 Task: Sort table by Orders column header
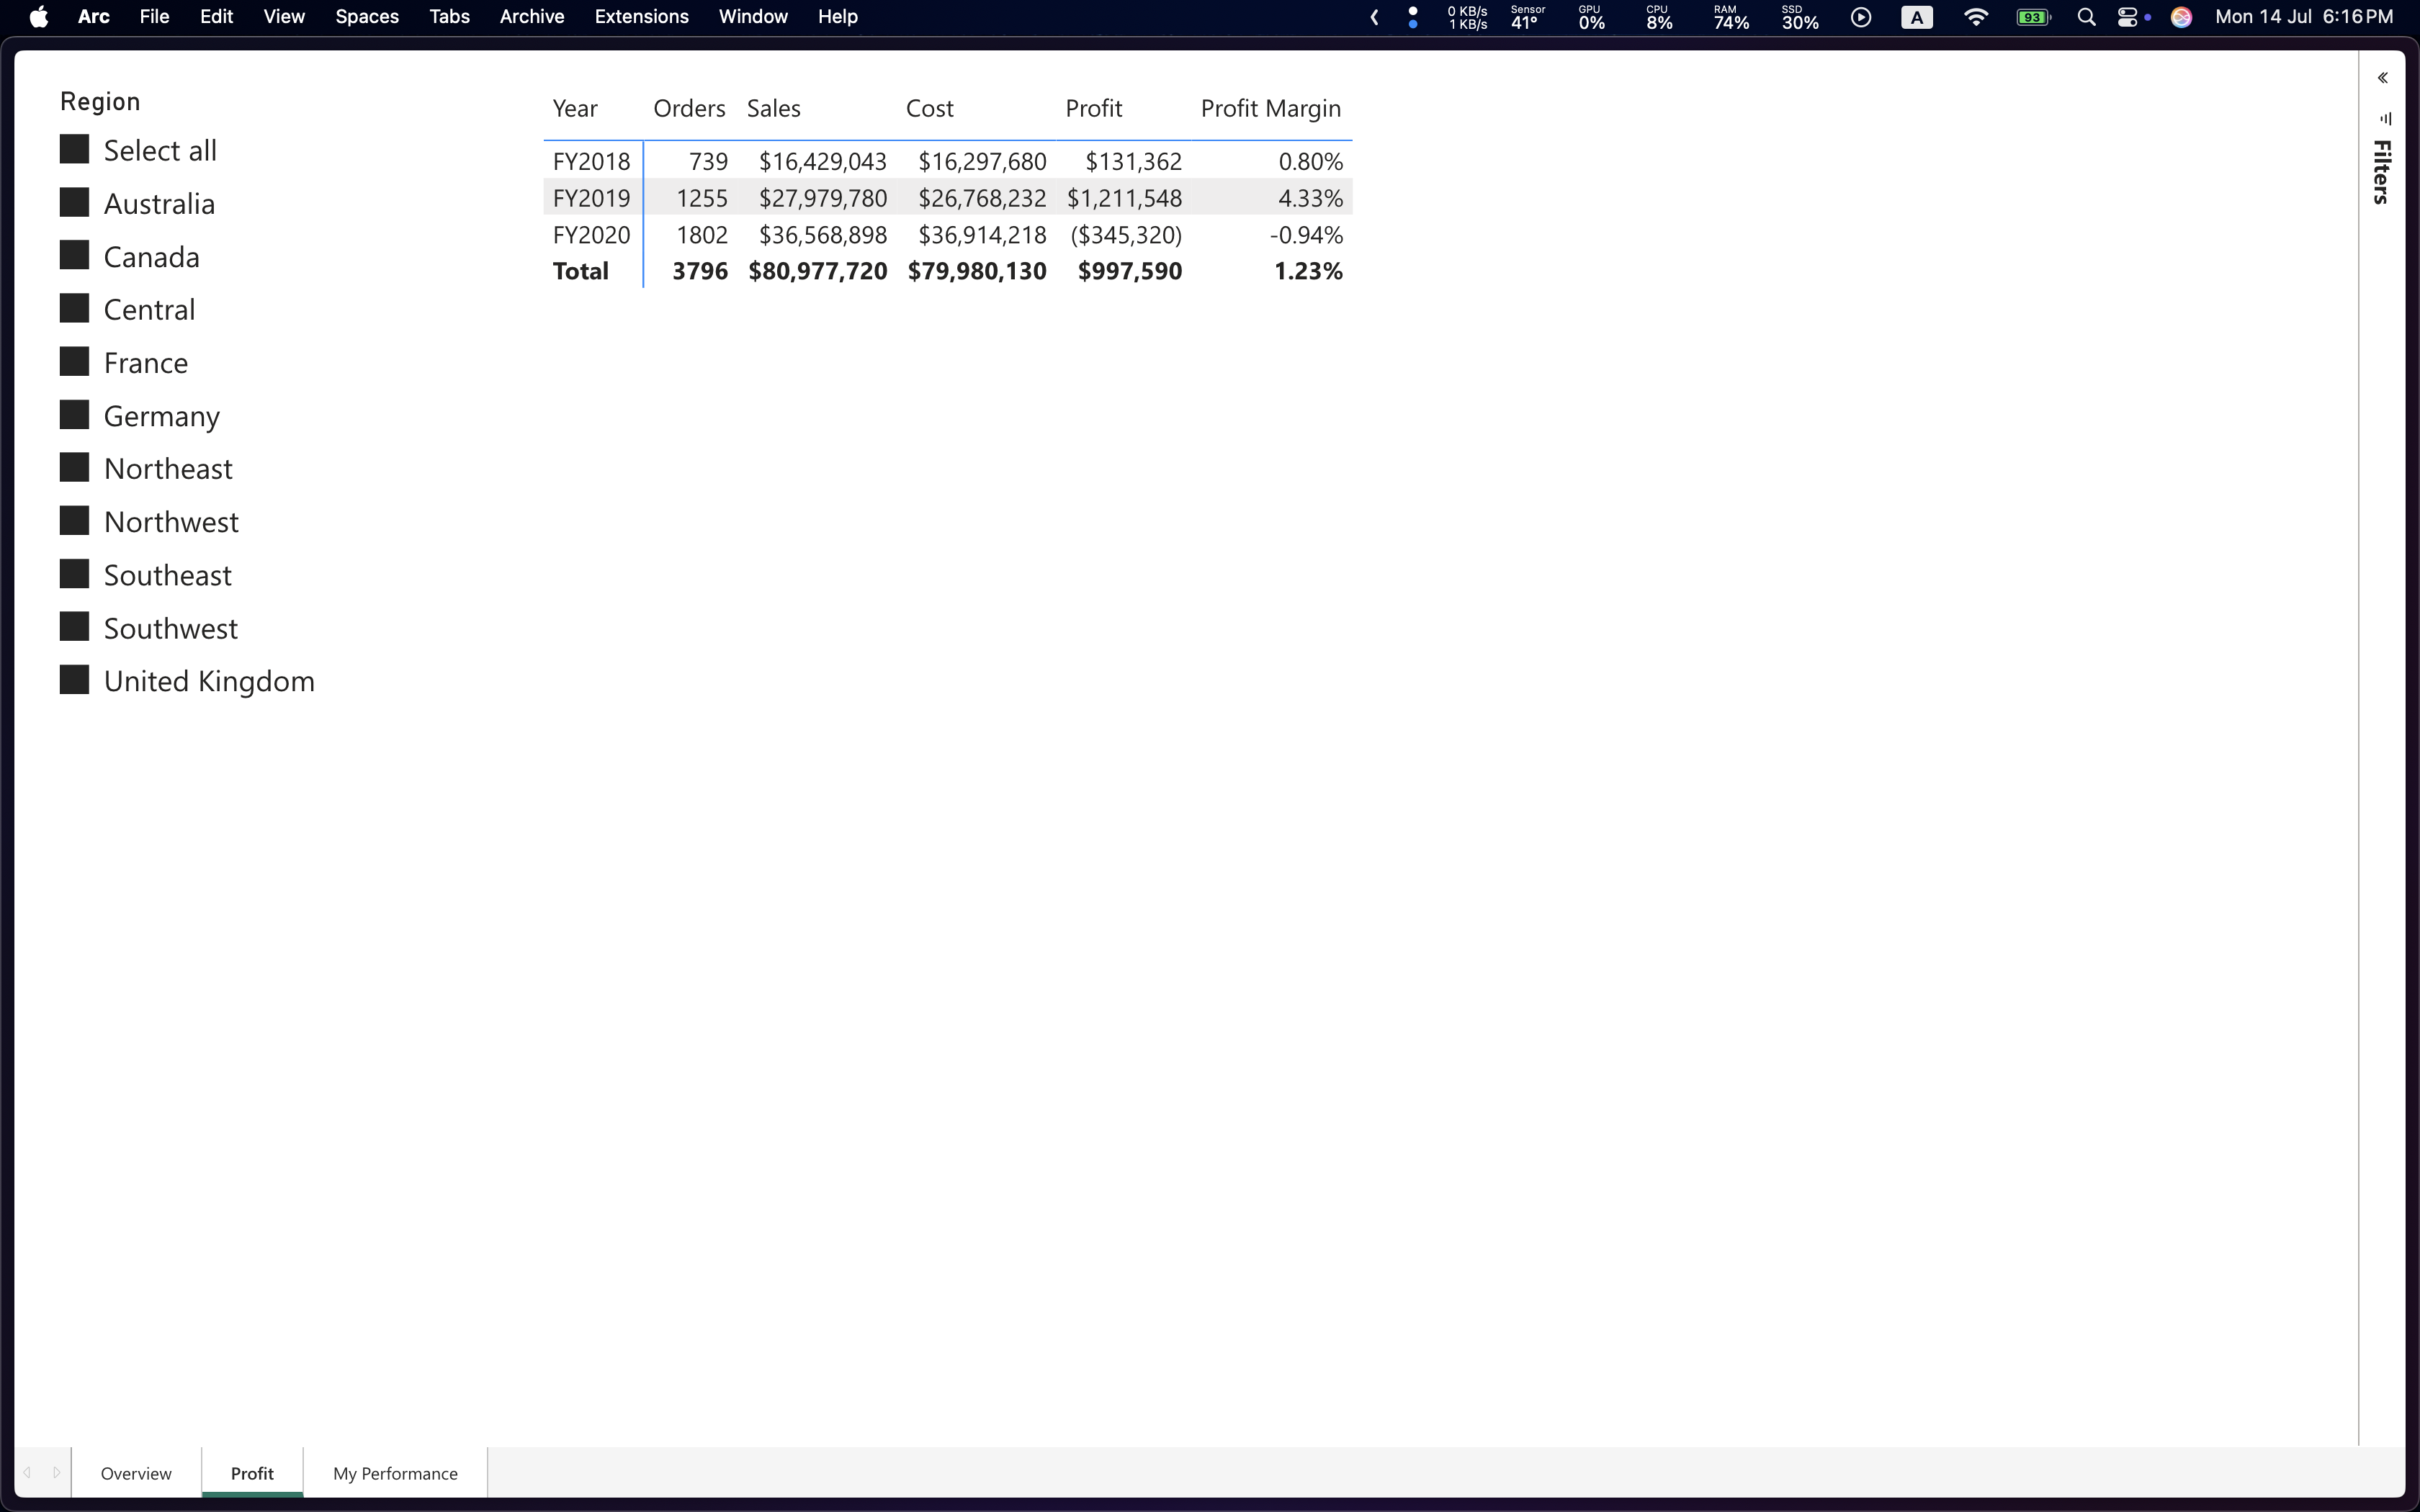point(689,108)
